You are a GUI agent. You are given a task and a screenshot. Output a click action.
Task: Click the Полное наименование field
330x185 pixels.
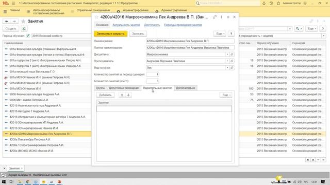[x=190, y=48]
